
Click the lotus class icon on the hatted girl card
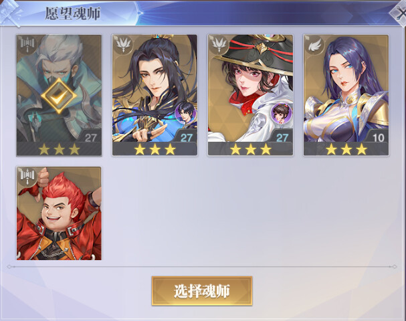(219, 44)
